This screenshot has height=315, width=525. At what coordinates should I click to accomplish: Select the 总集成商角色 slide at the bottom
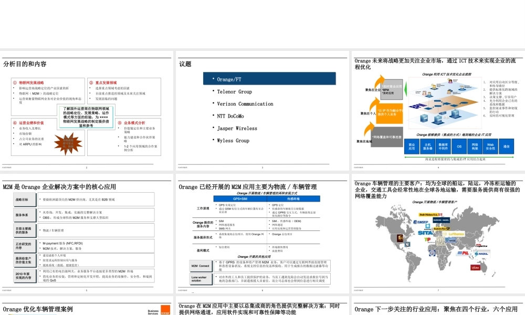pyautogui.click(x=262, y=306)
